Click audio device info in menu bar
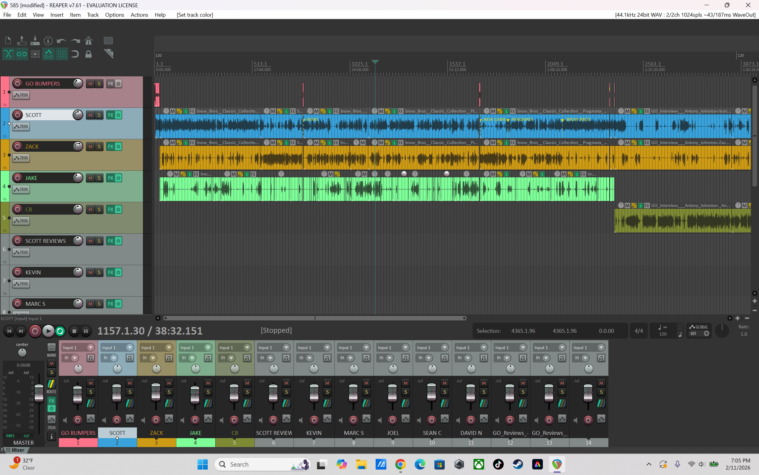Viewport: 759px width, 475px height. point(685,15)
